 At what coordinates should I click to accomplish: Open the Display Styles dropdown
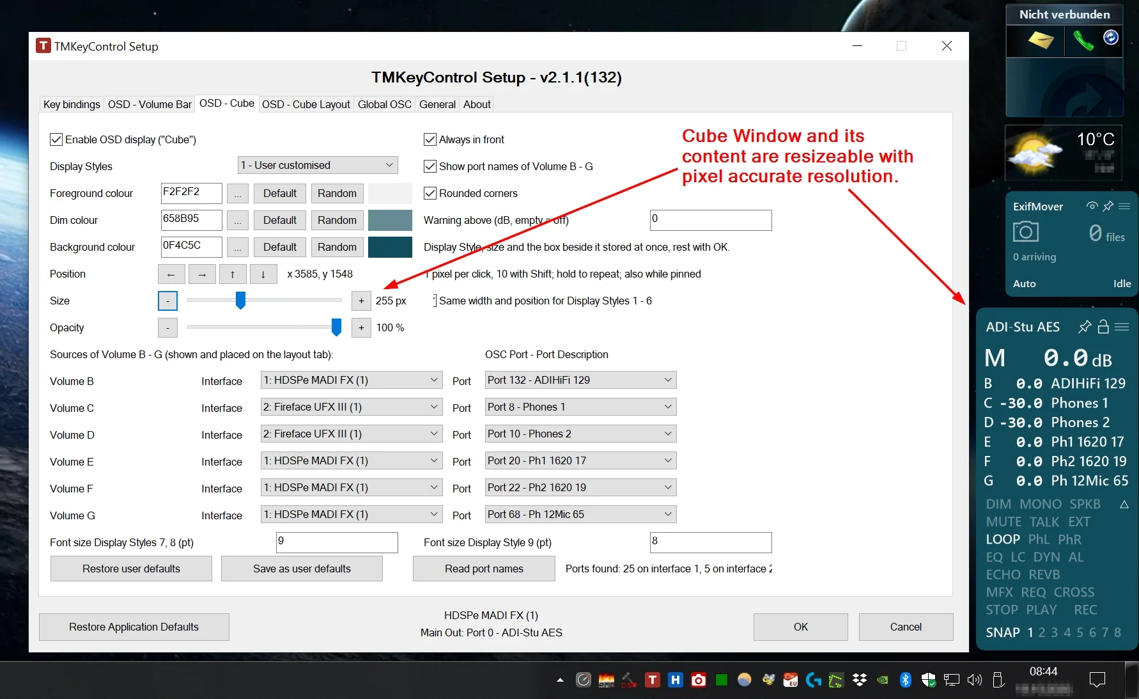coord(318,165)
